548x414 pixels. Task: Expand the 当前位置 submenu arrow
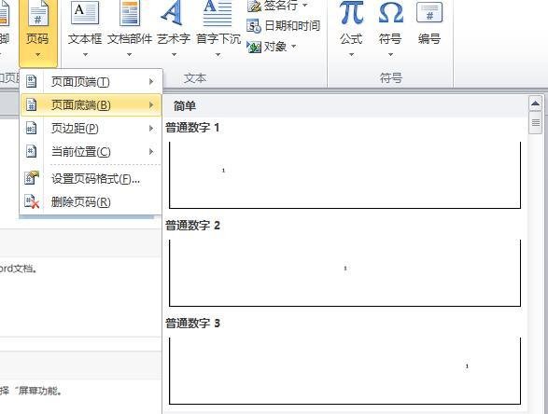pos(151,151)
